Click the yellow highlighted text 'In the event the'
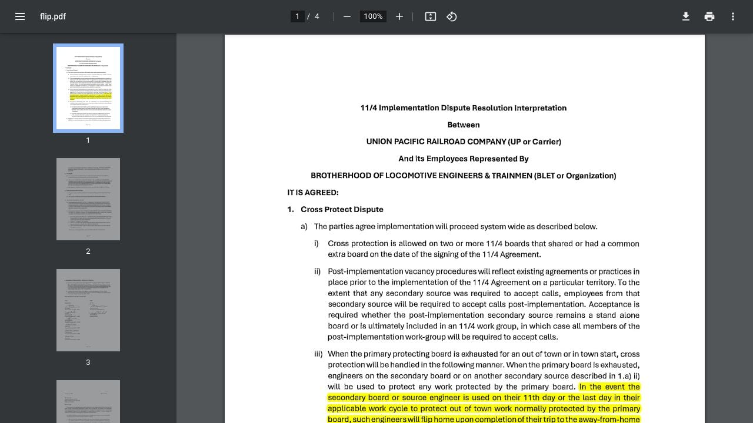753x423 pixels. click(x=609, y=387)
